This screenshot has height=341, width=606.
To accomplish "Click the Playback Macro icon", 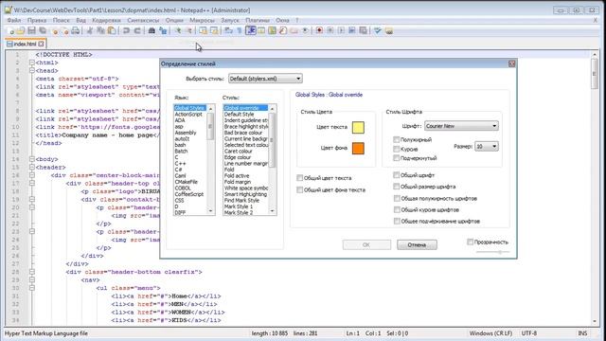I will tap(341, 31).
